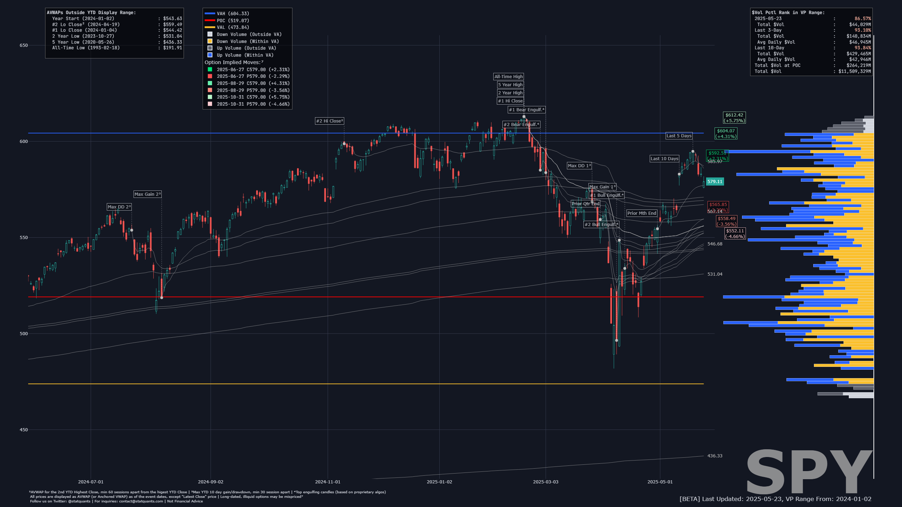Click the $604.07 (+4.31%) price tag
The width and height of the screenshot is (902, 507).
click(726, 134)
